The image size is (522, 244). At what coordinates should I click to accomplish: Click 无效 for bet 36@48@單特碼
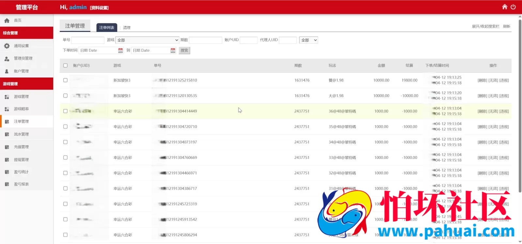493,111
